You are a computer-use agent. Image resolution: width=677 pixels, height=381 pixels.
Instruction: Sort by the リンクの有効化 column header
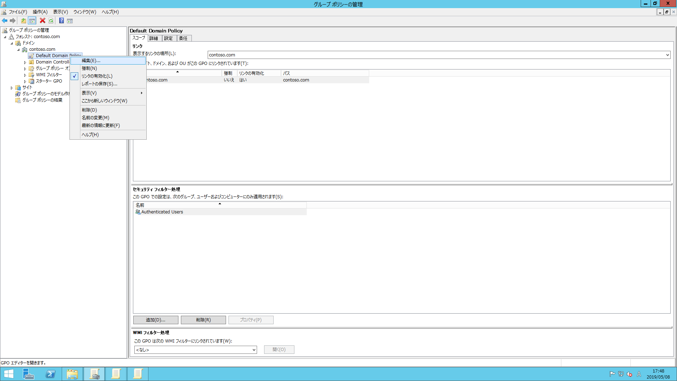click(x=259, y=73)
